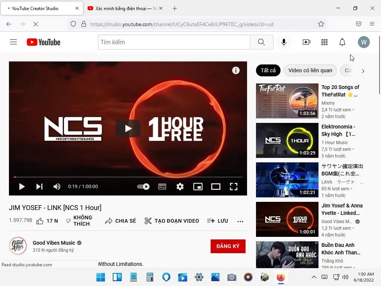Open Firefox application menu

pos(372,24)
